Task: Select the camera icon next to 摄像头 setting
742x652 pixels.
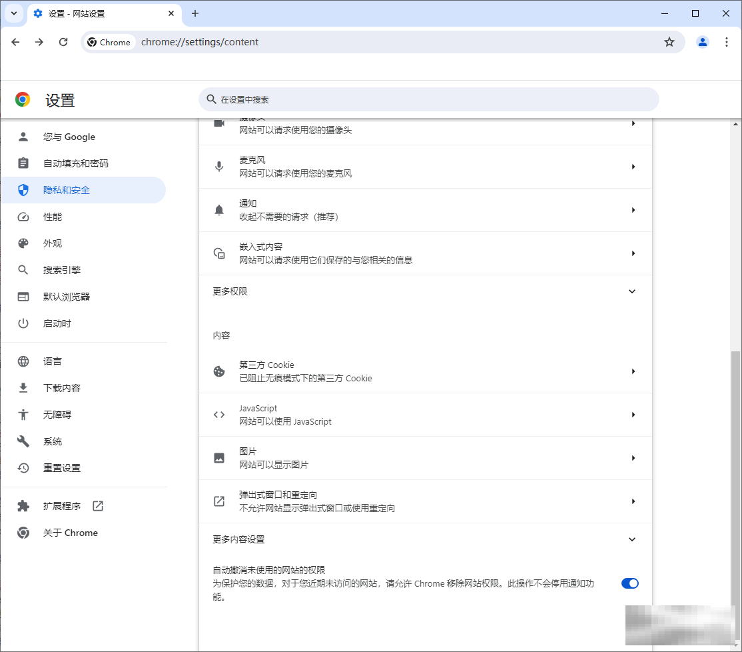Action: click(219, 123)
